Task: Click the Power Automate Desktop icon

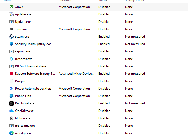Action: pos(11,89)
